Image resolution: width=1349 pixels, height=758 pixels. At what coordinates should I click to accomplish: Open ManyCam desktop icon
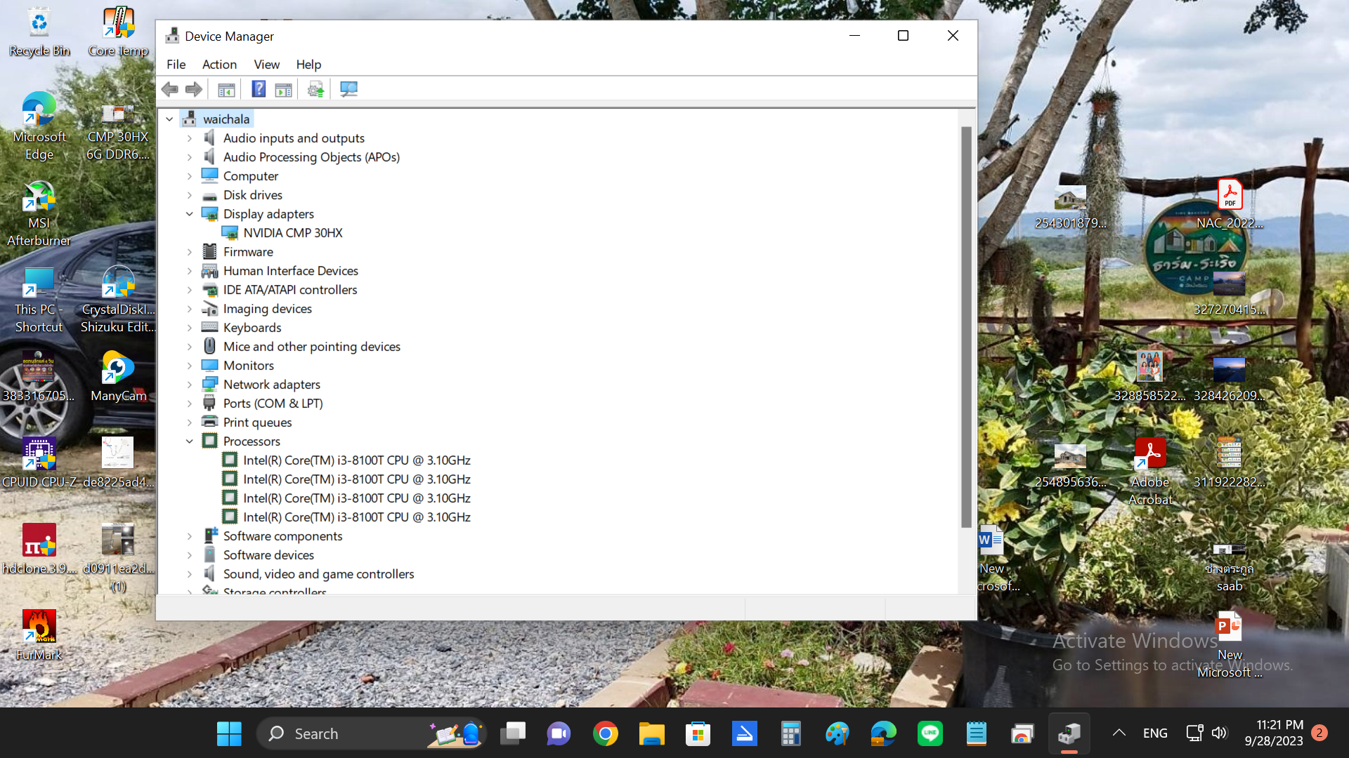(118, 377)
